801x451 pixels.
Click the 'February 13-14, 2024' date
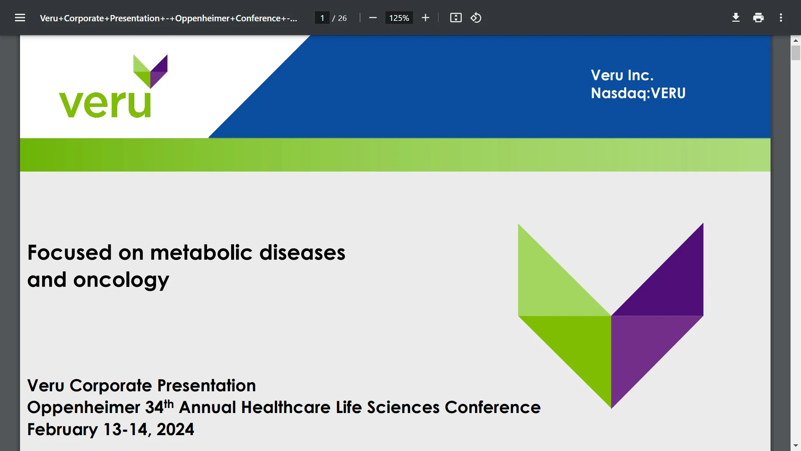click(x=111, y=429)
